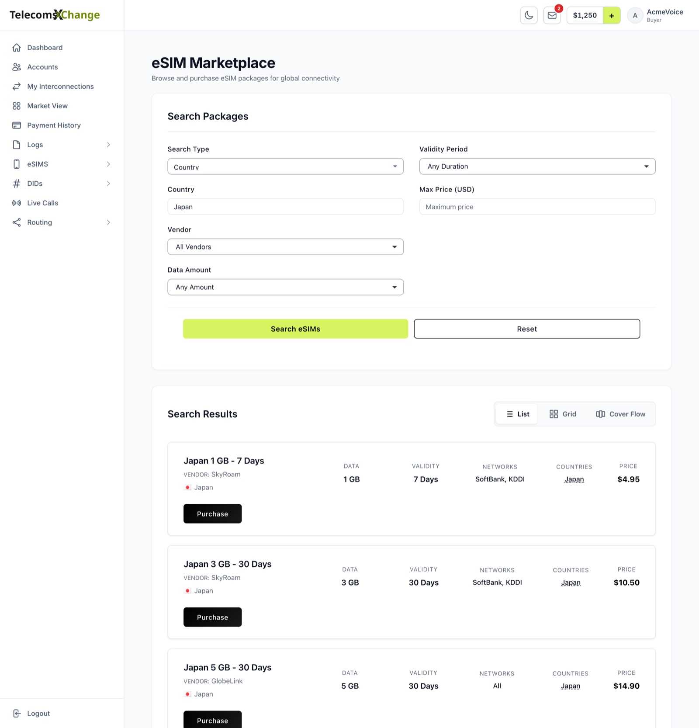The height and width of the screenshot is (728, 699).
Task: Click the flag beside Japan 1 GB package
Action: [187, 487]
